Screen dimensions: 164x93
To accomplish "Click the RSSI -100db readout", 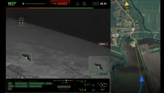I will click(x=84, y=4).
